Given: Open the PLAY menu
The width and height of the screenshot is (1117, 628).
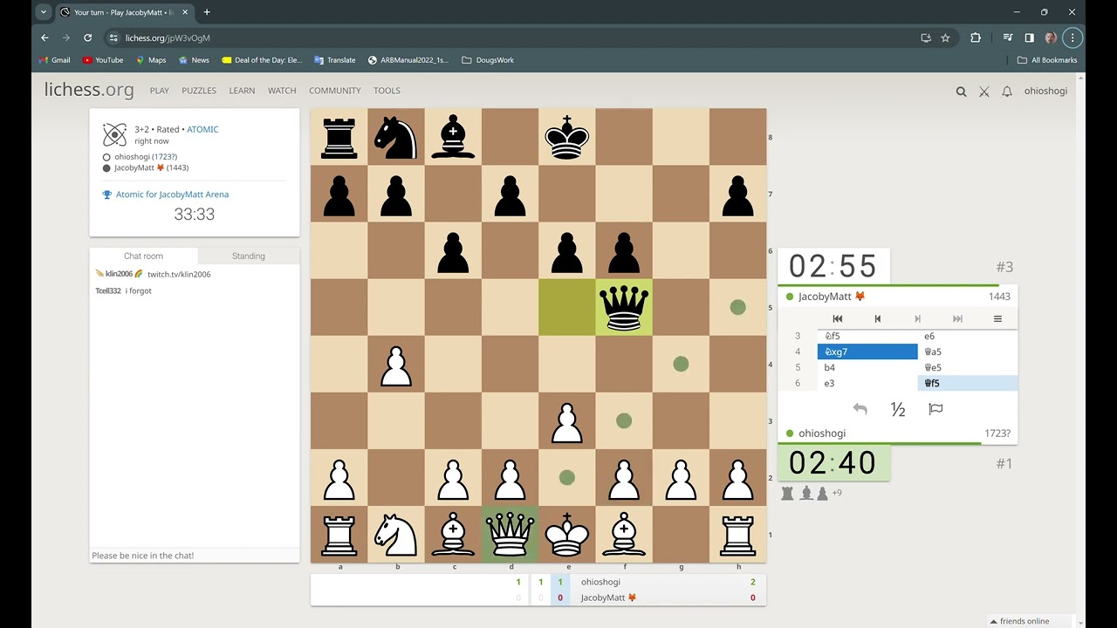Looking at the screenshot, I should pos(159,91).
